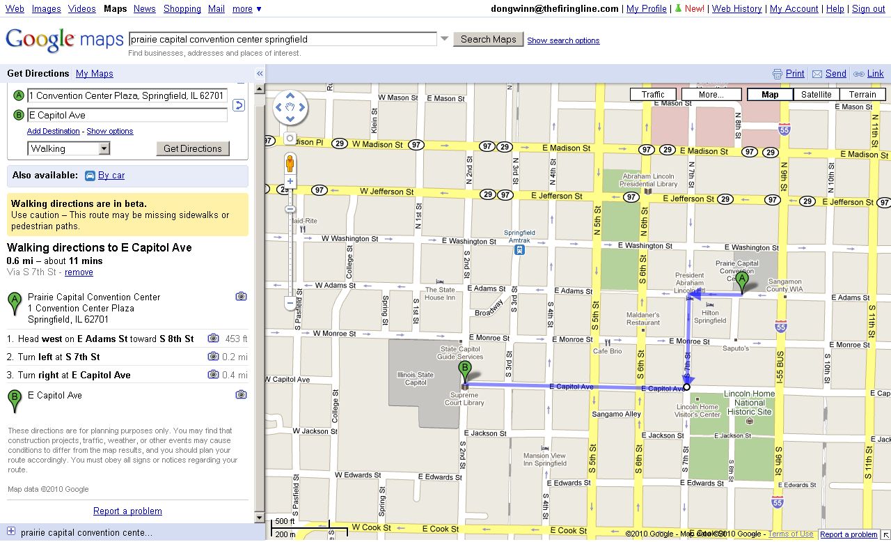Remove the Via S 7th St waypoint
The width and height of the screenshot is (891, 542).
[x=79, y=272]
